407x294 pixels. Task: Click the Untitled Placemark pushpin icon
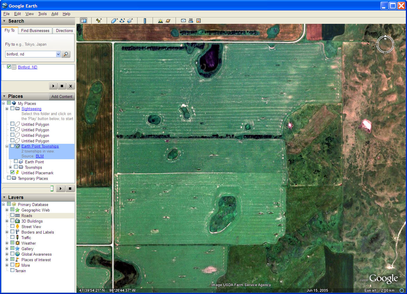[17, 173]
